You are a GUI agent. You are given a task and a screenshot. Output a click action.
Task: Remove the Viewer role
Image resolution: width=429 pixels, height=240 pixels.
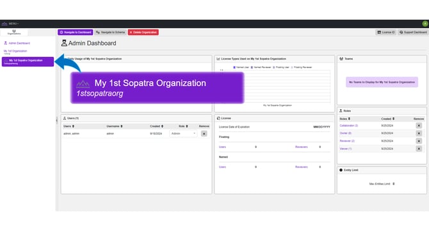pos(419,149)
